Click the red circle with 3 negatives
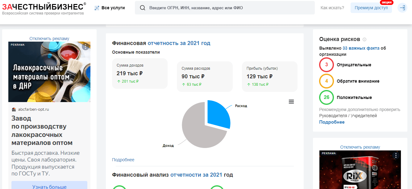 [327, 65]
